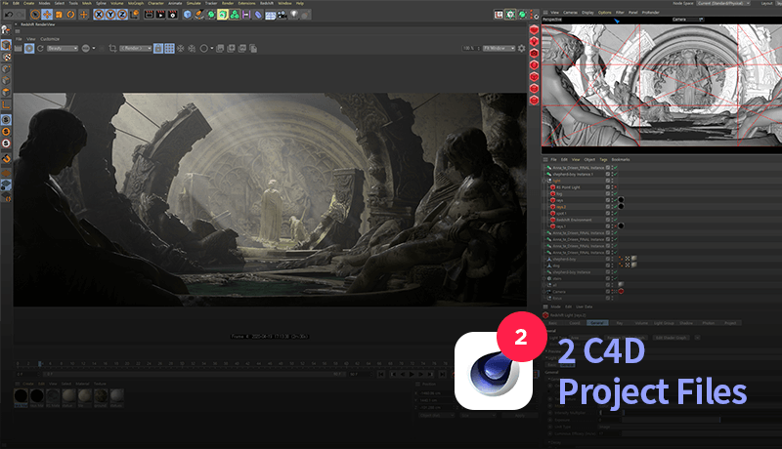Click the RenderView crop region icon

(112, 48)
